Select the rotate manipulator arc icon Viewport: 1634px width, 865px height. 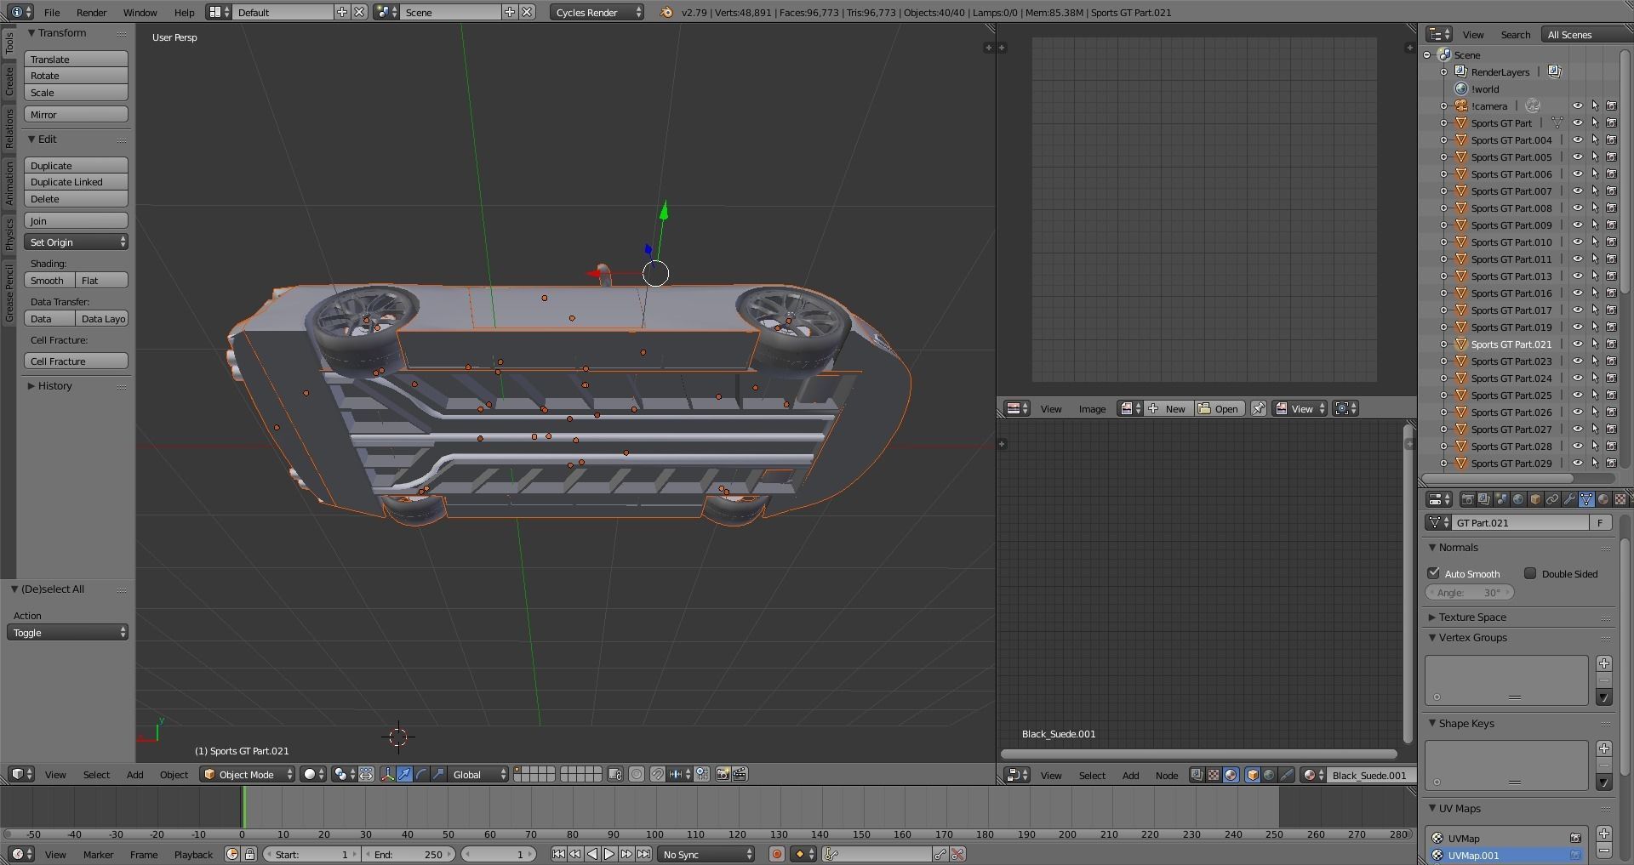click(421, 774)
